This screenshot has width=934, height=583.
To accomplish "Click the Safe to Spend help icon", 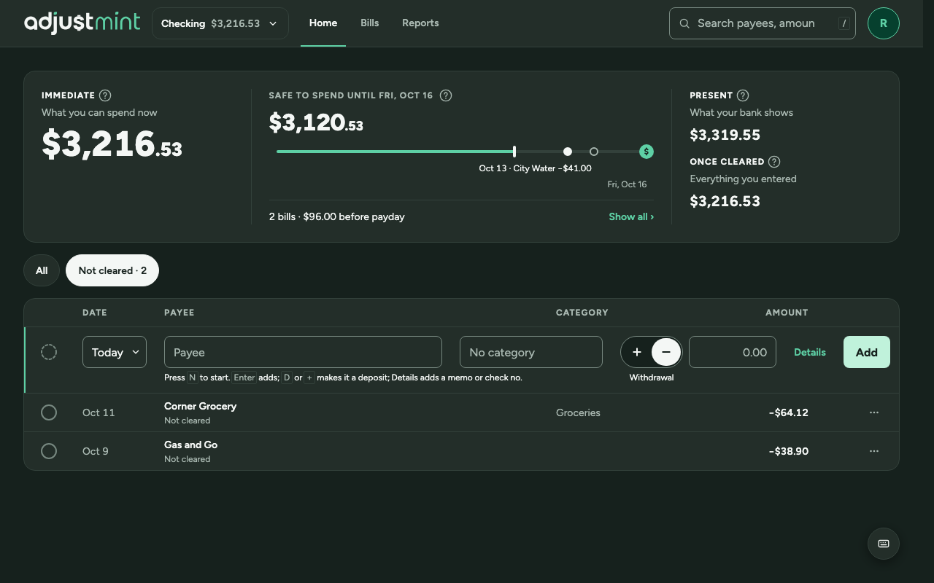I will click(446, 95).
